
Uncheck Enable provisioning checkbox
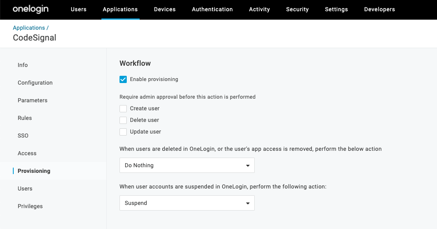pyautogui.click(x=123, y=79)
